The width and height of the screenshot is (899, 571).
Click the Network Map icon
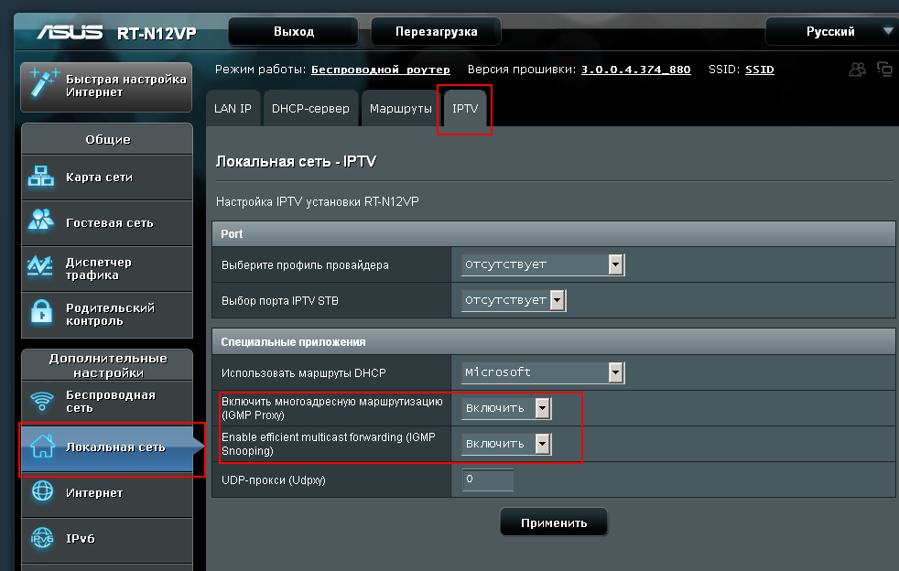click(x=41, y=177)
